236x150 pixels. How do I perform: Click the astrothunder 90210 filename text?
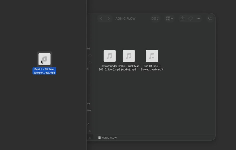click(109, 68)
